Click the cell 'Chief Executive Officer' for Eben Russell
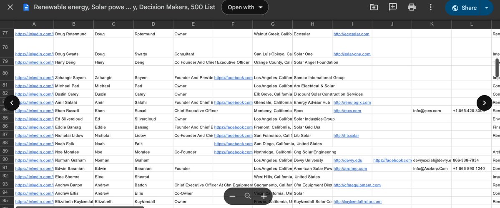The height and width of the screenshot is (208, 500). (x=196, y=111)
